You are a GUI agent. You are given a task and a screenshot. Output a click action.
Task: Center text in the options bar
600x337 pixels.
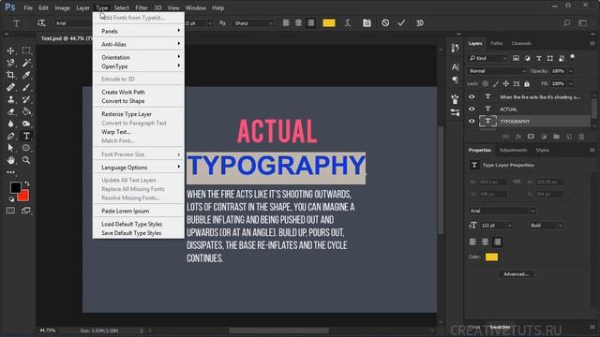coord(298,22)
